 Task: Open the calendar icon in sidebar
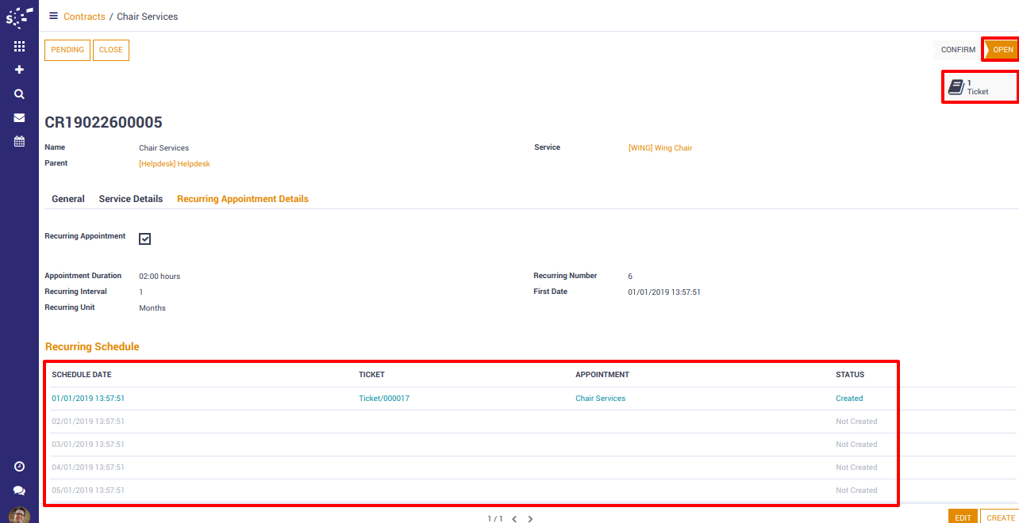(19, 141)
